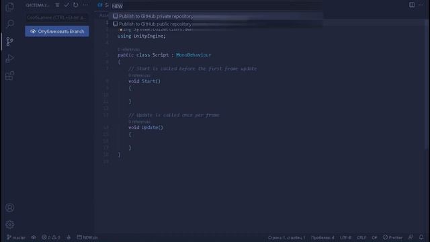This screenshot has width=430, height=242.
Task: Click the UTF-8 encoding selector
Action: pyautogui.click(x=345, y=237)
